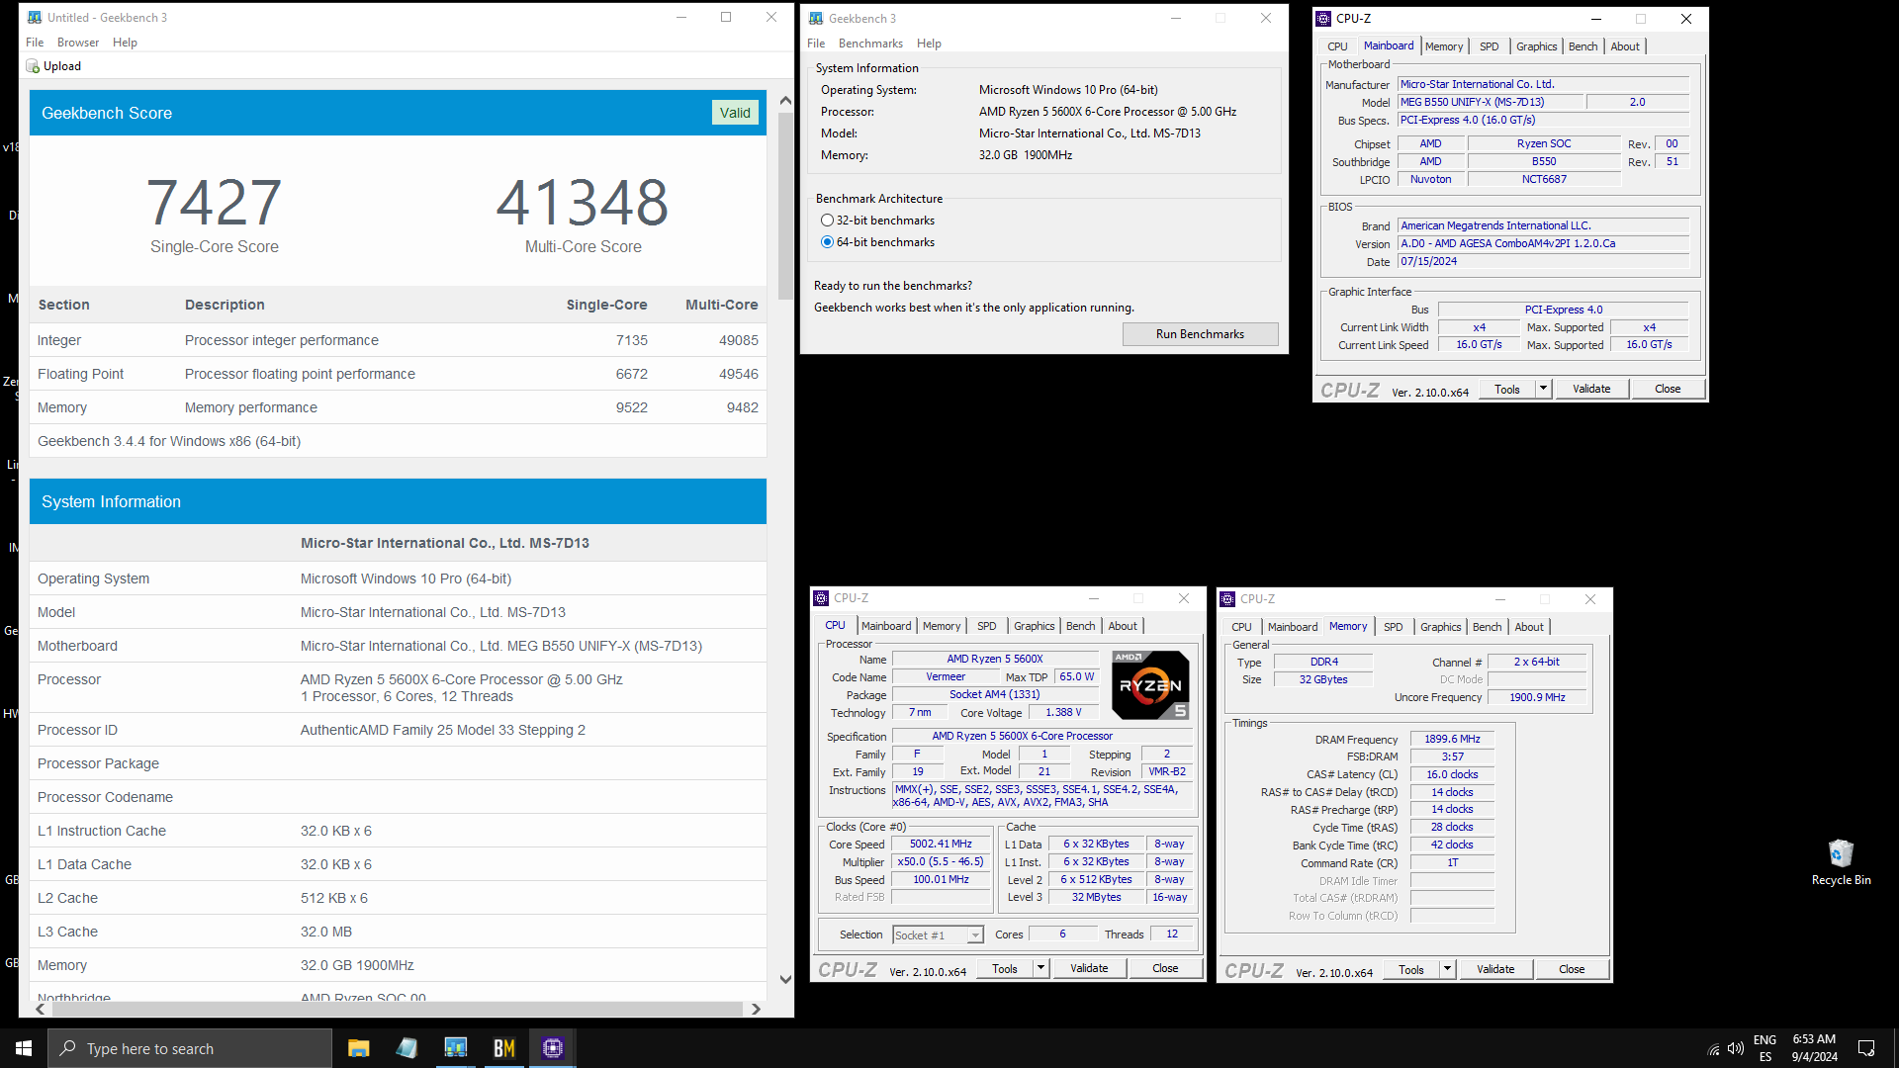
Task: Open Help menu in Geekbench results window
Action: [x=125, y=43]
